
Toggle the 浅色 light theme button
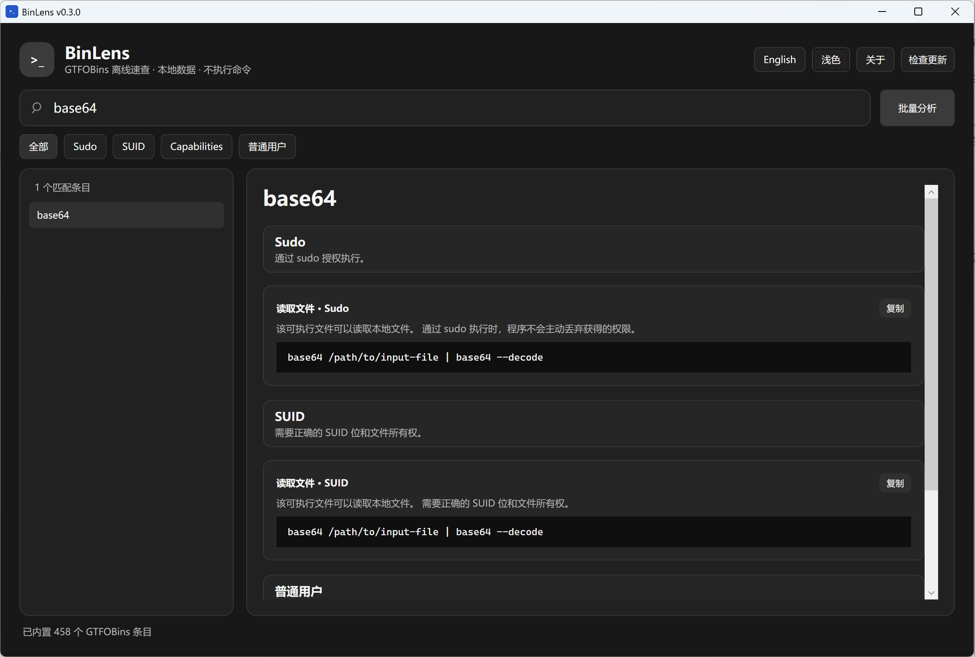coord(831,60)
